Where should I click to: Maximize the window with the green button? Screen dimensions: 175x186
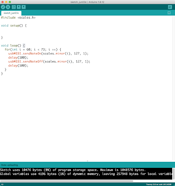(x=10, y=2)
